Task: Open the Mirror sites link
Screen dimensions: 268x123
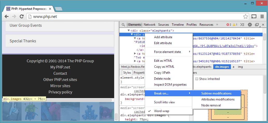Action: (x=60, y=86)
